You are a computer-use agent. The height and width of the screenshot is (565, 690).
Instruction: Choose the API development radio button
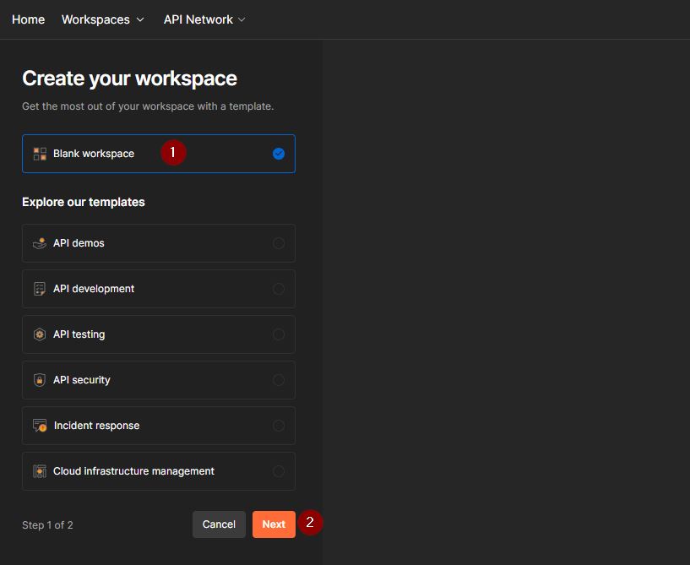279,289
